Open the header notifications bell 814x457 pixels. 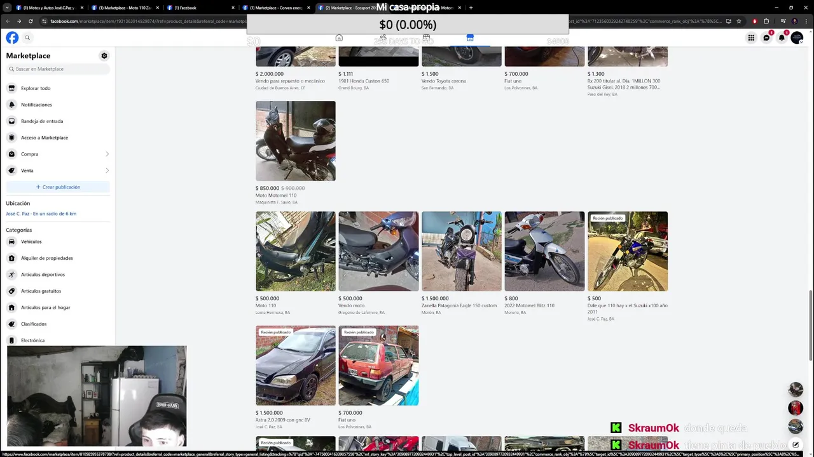point(782,38)
